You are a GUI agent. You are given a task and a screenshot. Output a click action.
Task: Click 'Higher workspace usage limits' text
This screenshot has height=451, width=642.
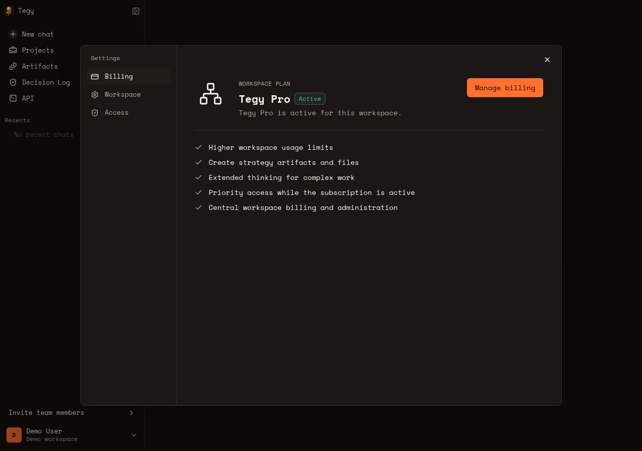pos(271,147)
